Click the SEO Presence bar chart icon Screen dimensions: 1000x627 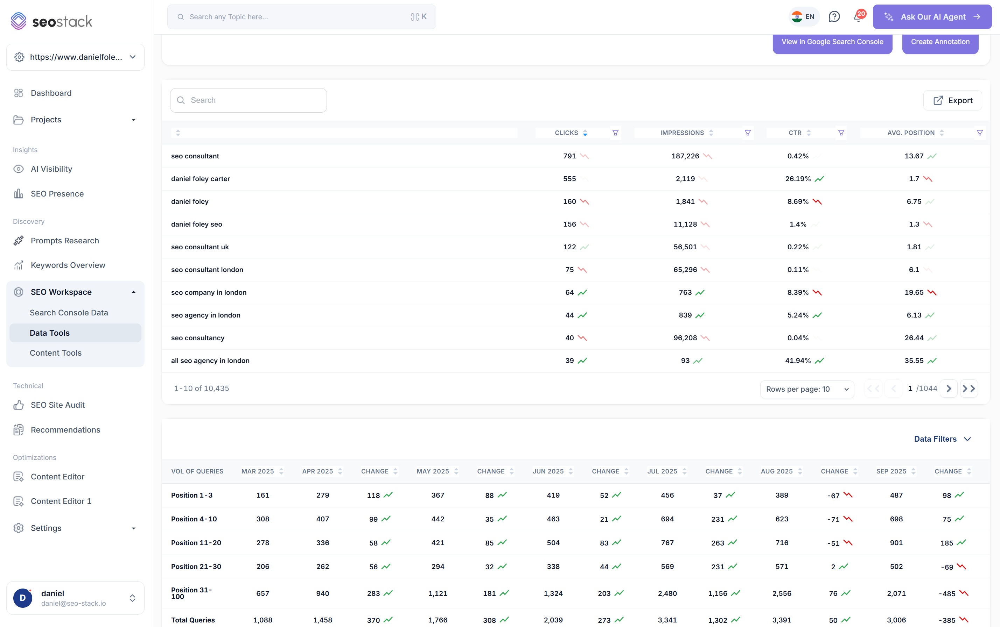[x=19, y=194]
